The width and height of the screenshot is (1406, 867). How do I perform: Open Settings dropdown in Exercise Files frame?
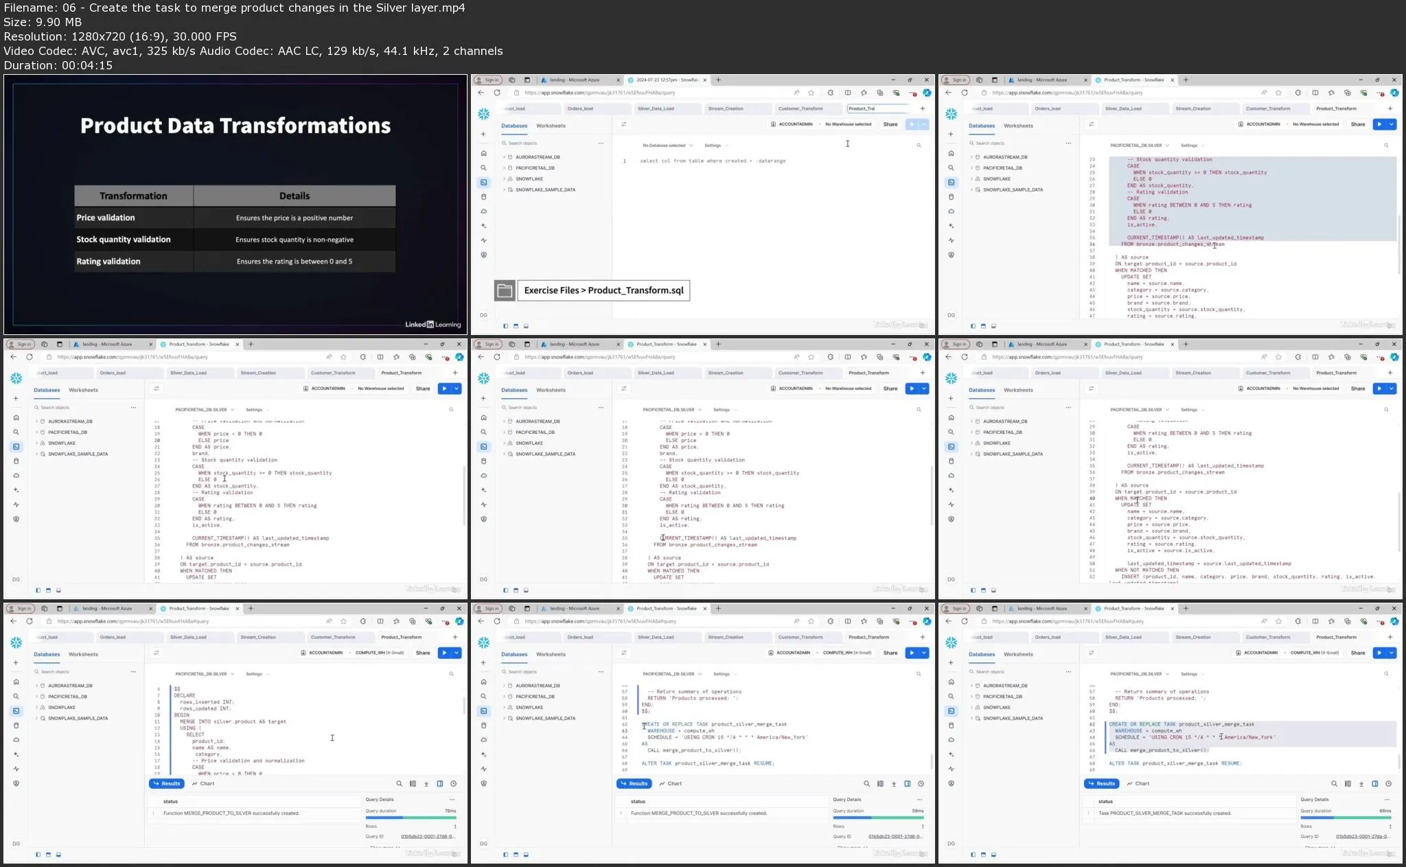(x=715, y=146)
